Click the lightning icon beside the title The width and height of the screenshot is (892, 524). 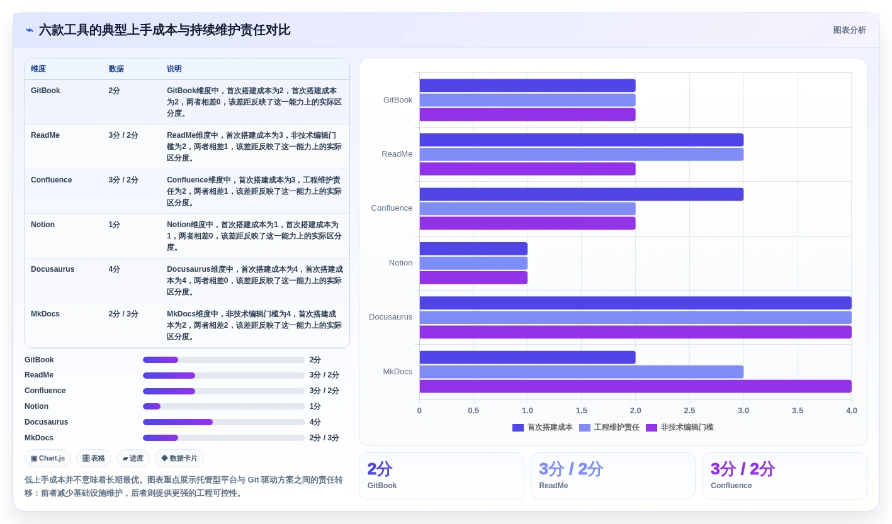[x=30, y=30]
